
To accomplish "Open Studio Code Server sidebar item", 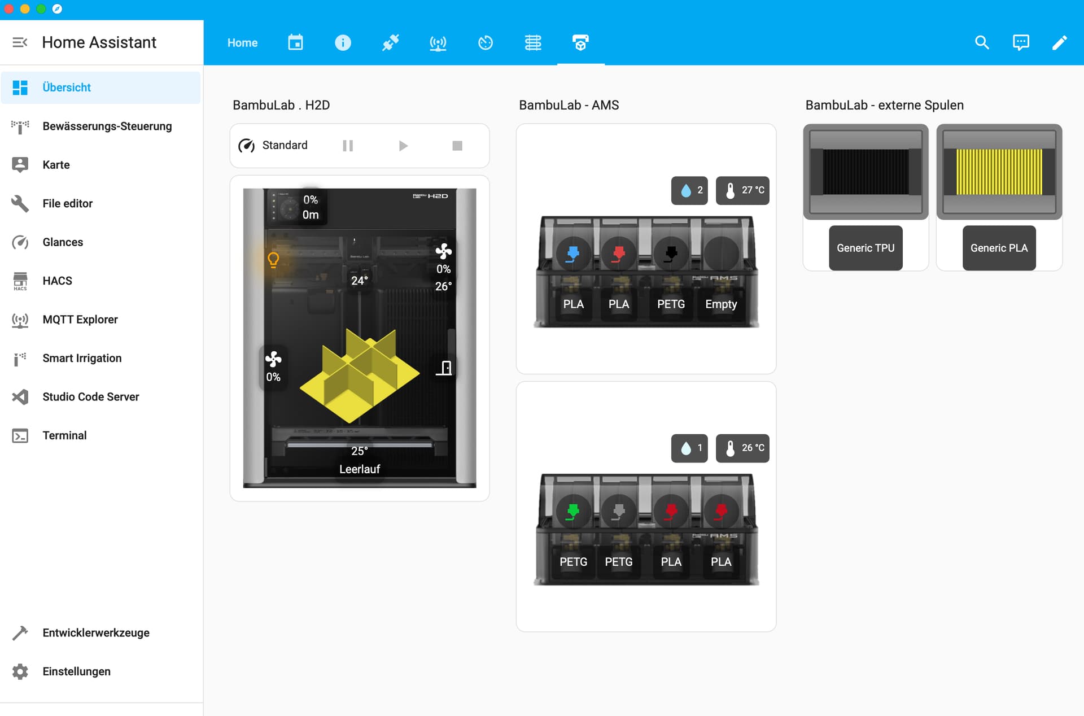I will click(90, 397).
